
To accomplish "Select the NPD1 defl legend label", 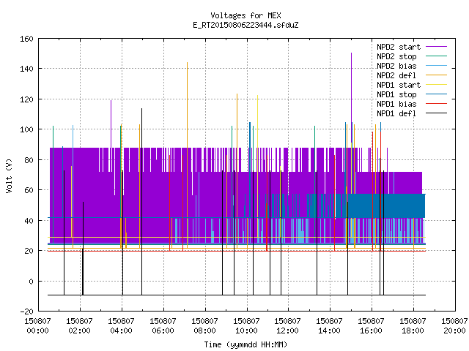I will pos(396,113).
